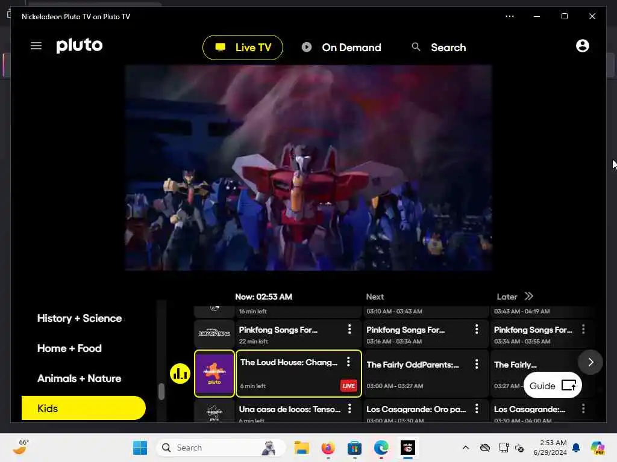Image resolution: width=617 pixels, height=462 pixels.
Task: Open options for current Pinkfong Songs program
Action: coord(349,329)
